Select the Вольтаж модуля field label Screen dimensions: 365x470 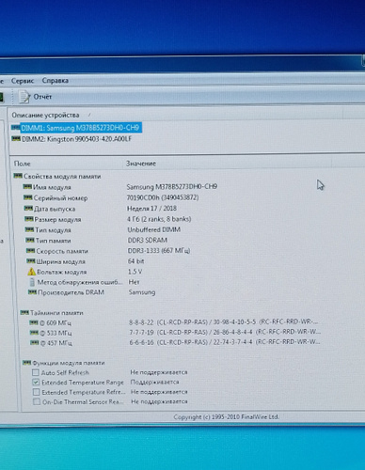pyautogui.click(x=61, y=272)
